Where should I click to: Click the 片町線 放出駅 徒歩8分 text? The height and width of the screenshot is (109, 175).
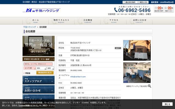click(80, 55)
